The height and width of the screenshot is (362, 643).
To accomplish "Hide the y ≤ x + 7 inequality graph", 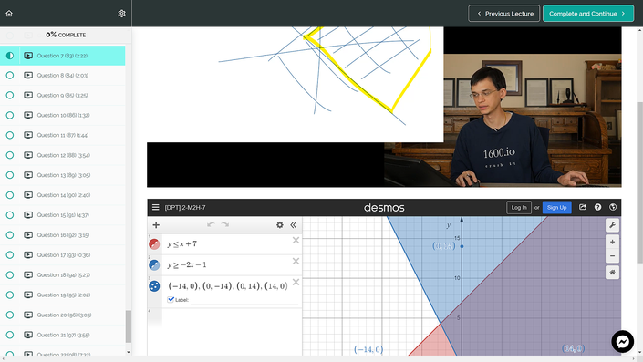I will click(154, 244).
